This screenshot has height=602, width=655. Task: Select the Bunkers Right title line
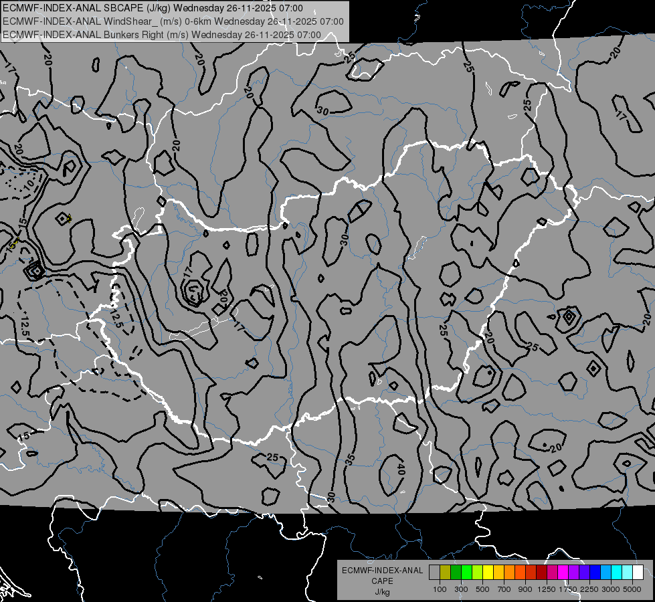click(x=162, y=35)
